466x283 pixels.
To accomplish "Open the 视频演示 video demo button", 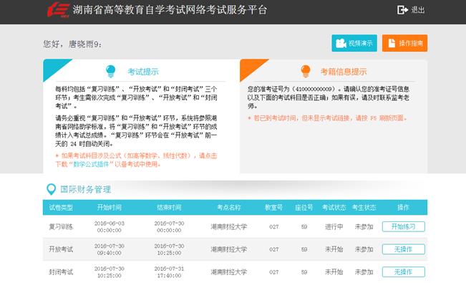I will click(x=354, y=43).
